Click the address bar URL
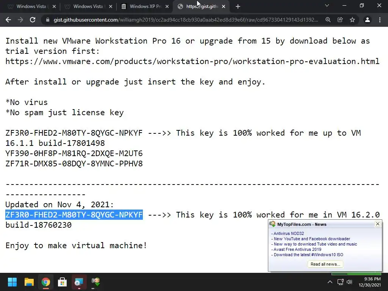 pyautogui.click(x=186, y=20)
